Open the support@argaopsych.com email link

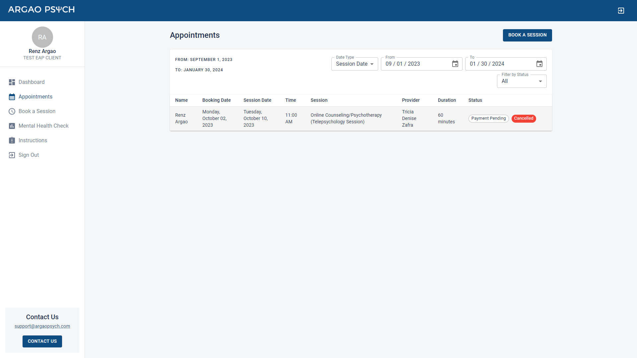(42, 326)
